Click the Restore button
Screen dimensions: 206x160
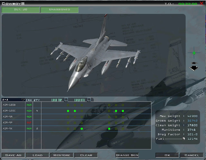(x=62, y=155)
